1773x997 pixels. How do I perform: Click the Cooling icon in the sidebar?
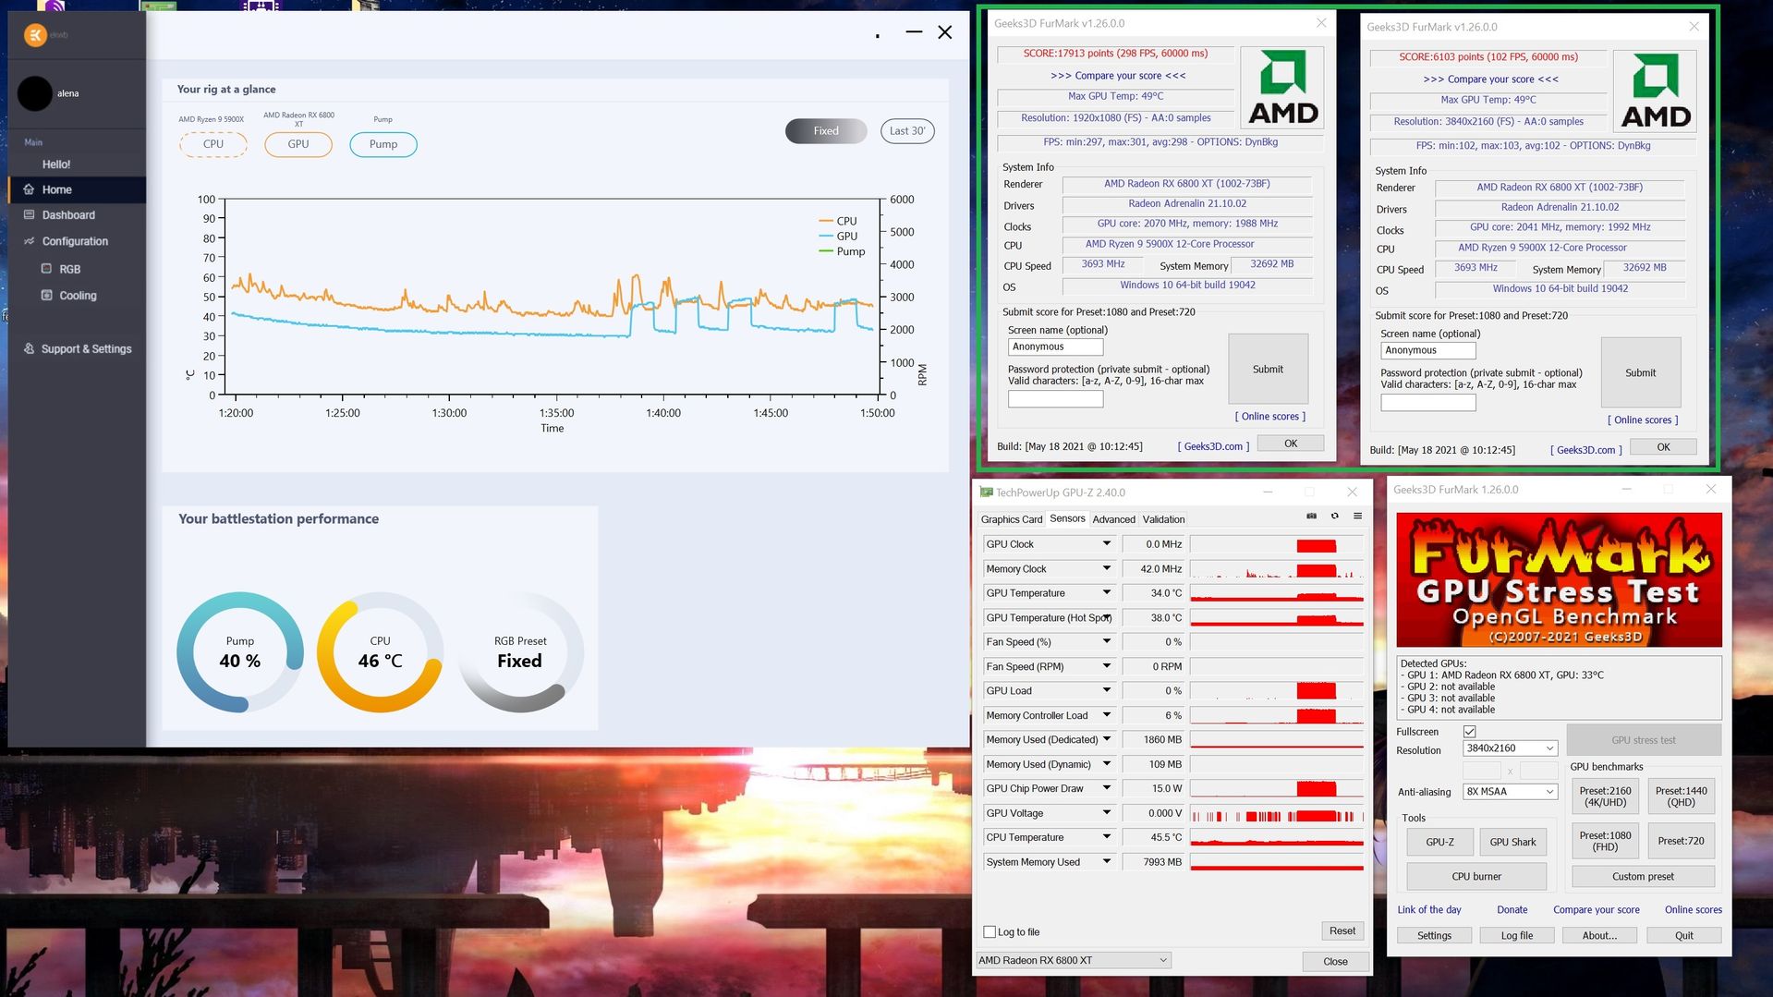pyautogui.click(x=47, y=296)
